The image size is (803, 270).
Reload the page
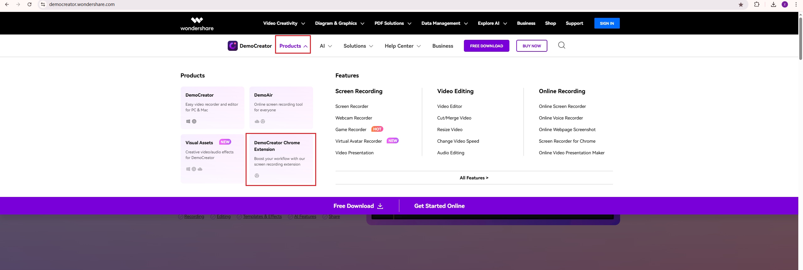29,4
